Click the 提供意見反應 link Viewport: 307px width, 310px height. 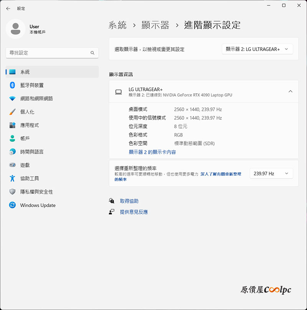pyautogui.click(x=134, y=212)
